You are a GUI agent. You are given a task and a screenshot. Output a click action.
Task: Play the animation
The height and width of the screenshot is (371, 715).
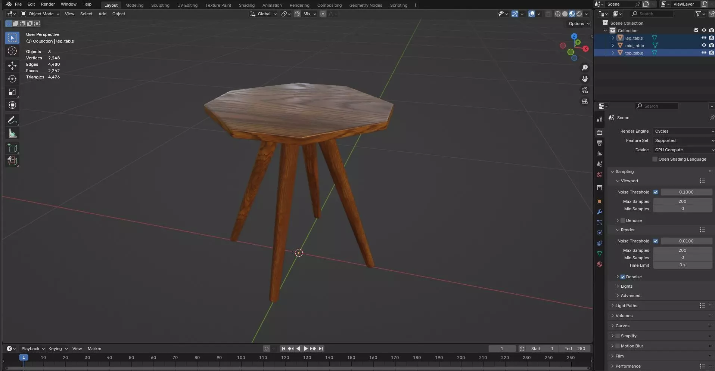pyautogui.click(x=305, y=349)
